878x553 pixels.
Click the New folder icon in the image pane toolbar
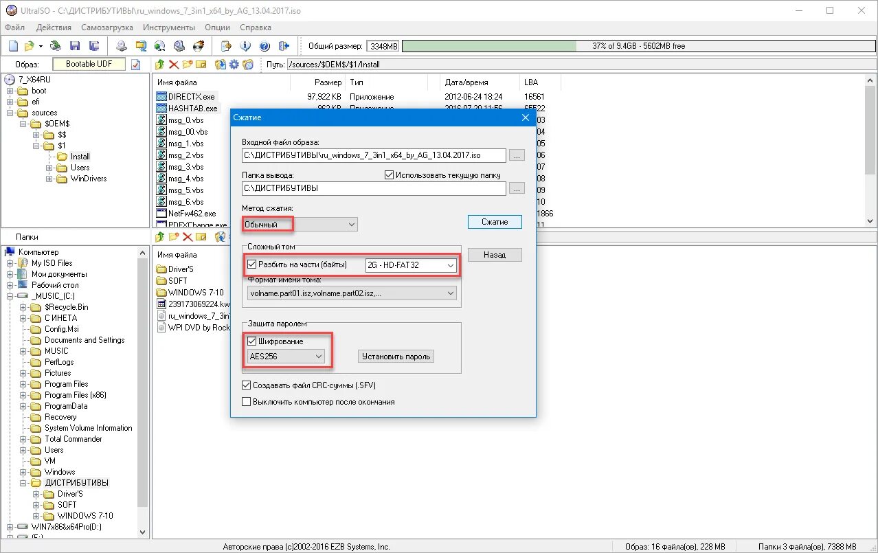pyautogui.click(x=188, y=65)
